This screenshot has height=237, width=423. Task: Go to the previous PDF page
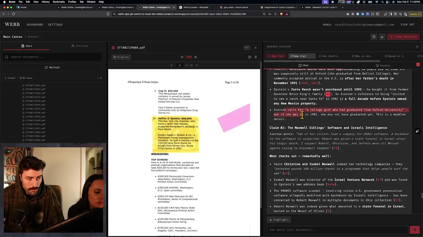click(x=171, y=65)
